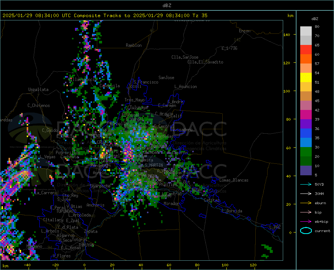Click the 120 km horizontal axis tick

[x=253, y=265]
